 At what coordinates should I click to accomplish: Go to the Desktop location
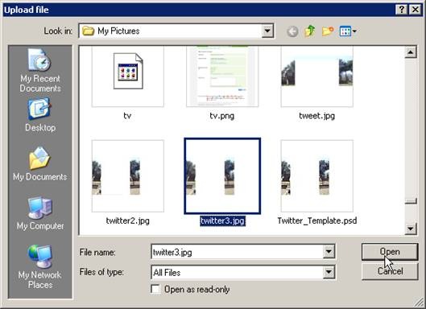40,115
